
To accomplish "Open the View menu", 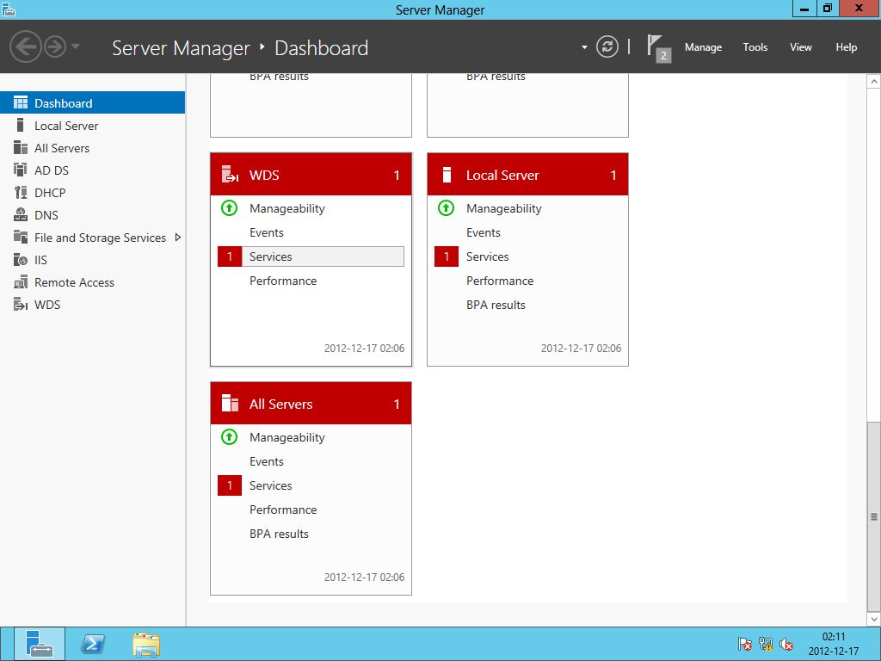I will (x=800, y=47).
